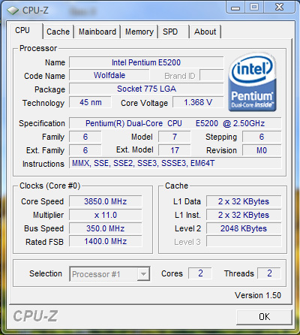Click the Model value 7

coord(175,137)
